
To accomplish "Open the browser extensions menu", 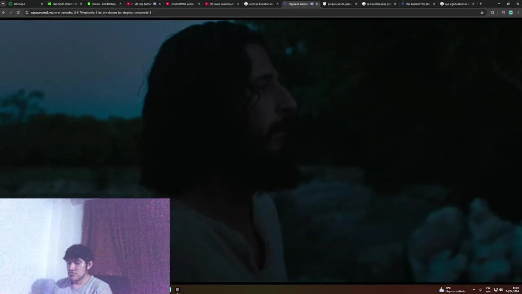I will coord(492,13).
